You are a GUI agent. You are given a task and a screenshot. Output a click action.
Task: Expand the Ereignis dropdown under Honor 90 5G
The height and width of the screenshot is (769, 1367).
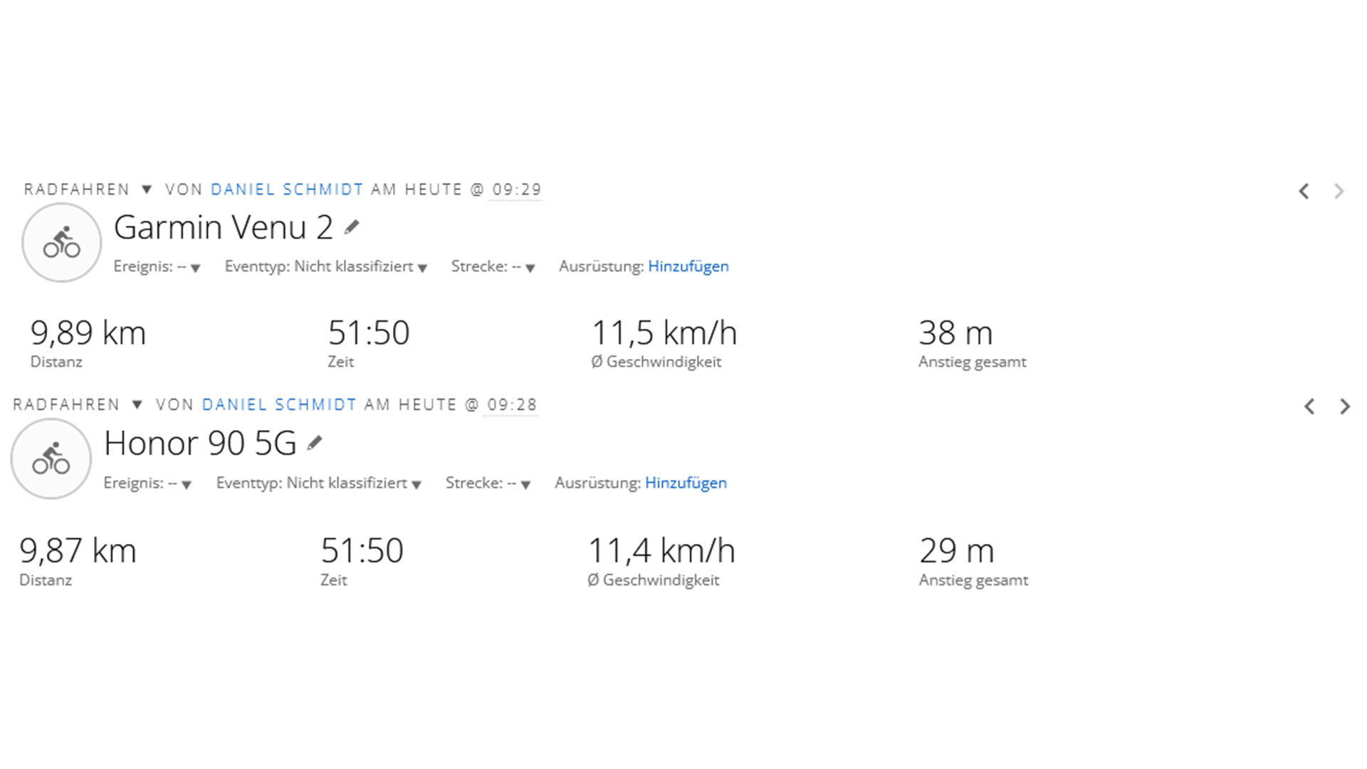pos(187,484)
